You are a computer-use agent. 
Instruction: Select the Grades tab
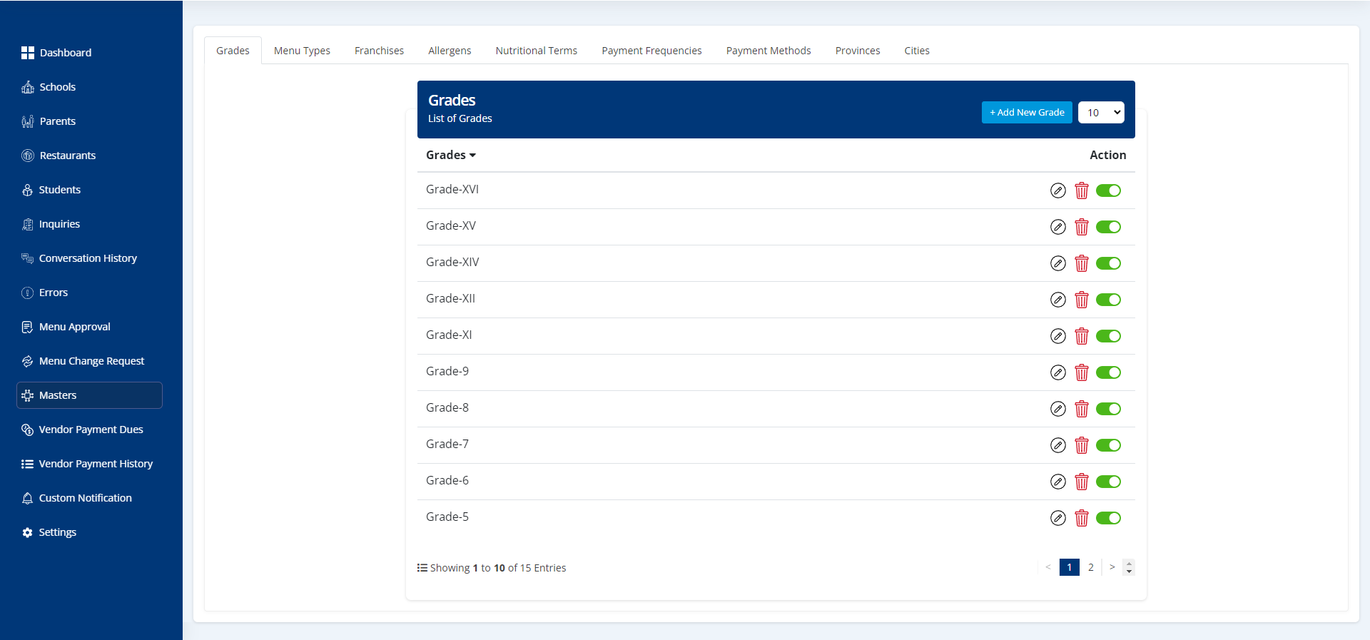[233, 51]
